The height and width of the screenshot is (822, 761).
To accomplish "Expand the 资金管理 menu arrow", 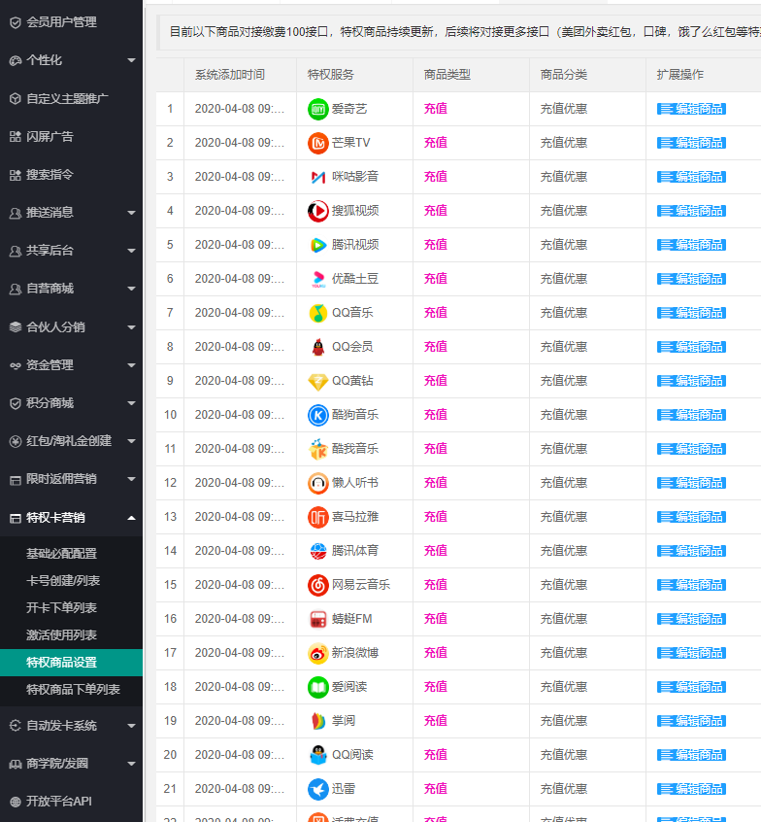I will tap(131, 365).
